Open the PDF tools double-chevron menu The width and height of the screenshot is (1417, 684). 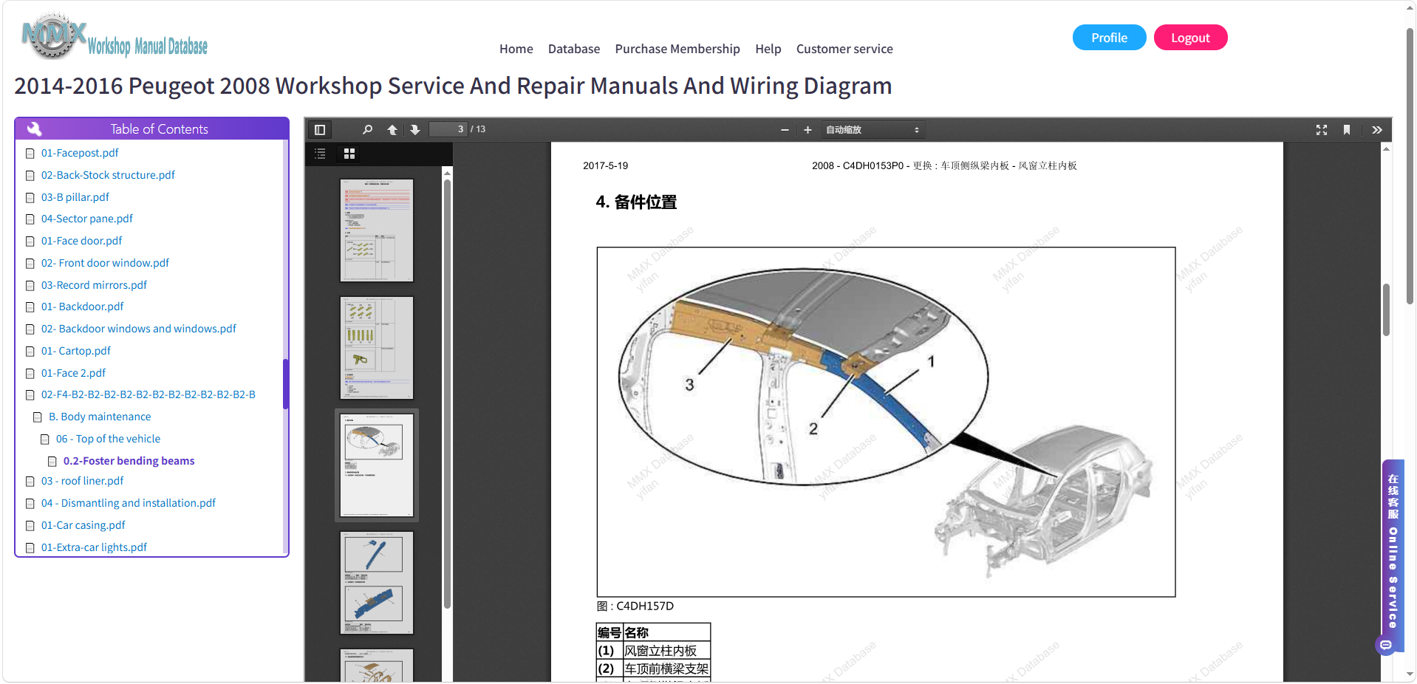pyautogui.click(x=1377, y=130)
